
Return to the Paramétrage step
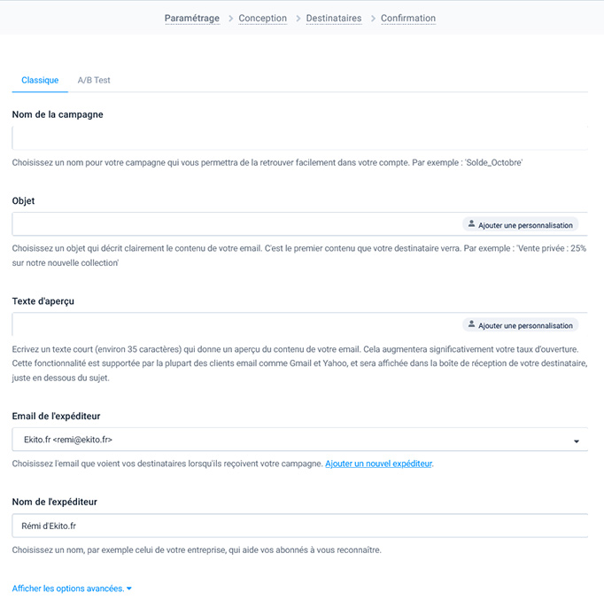pyautogui.click(x=192, y=18)
